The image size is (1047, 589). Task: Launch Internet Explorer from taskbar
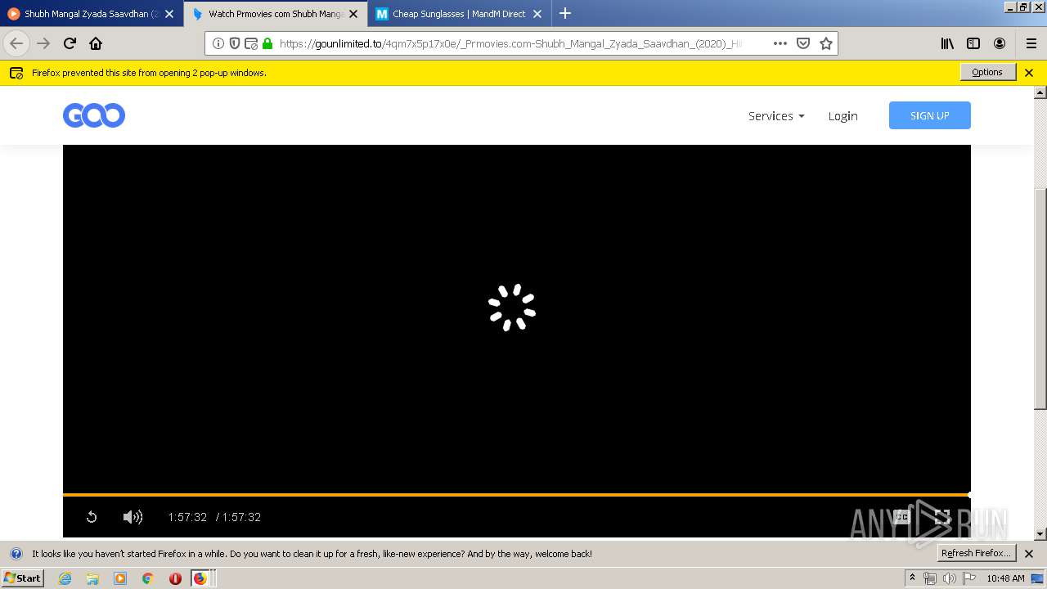pyautogui.click(x=65, y=578)
